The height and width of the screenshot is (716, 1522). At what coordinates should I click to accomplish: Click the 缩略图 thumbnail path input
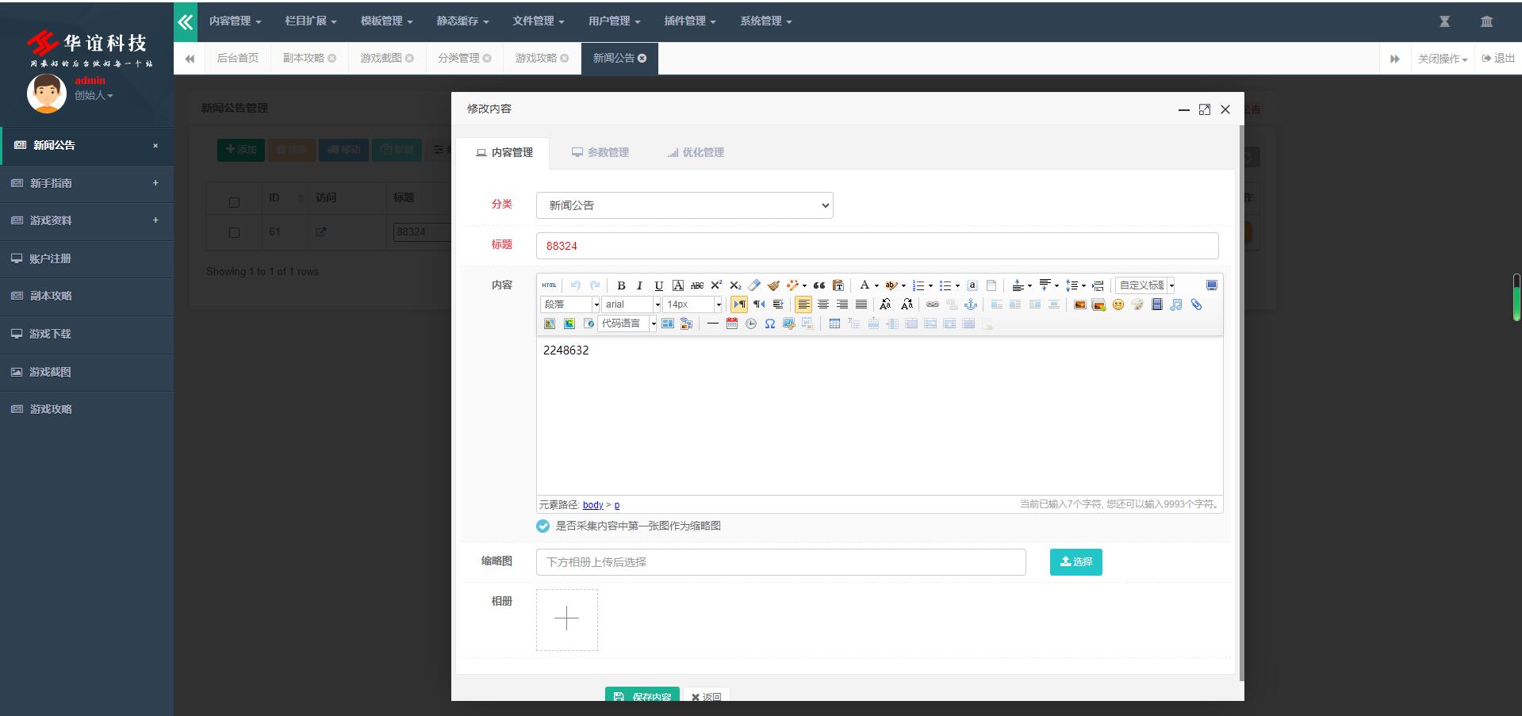coord(780,562)
